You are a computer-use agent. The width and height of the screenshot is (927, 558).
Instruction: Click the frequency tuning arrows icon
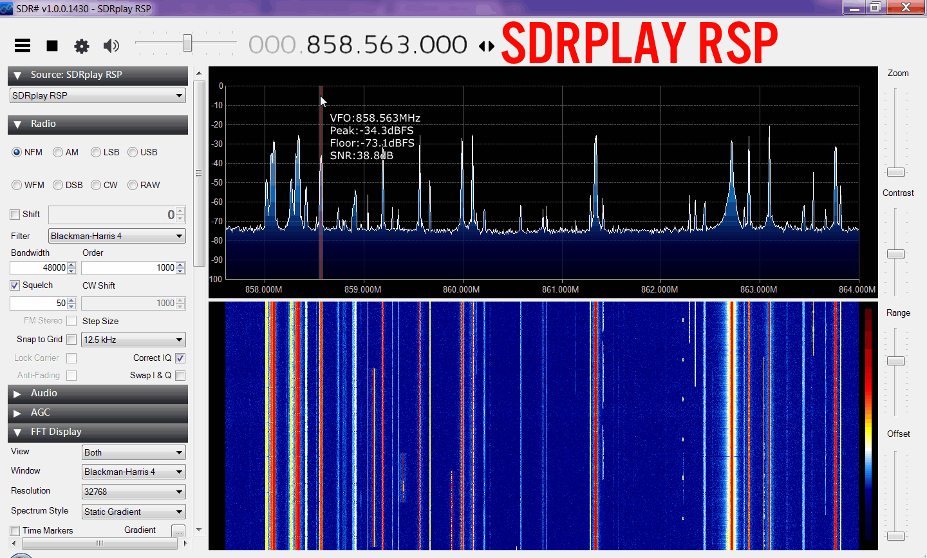pyautogui.click(x=487, y=46)
